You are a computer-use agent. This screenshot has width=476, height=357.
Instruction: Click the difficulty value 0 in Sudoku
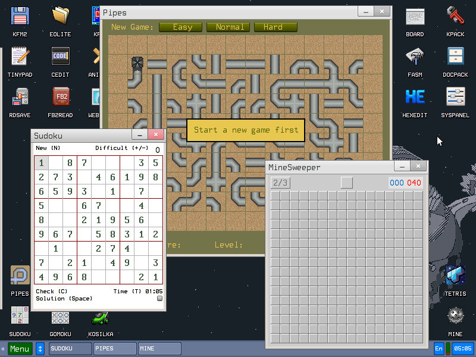click(158, 150)
